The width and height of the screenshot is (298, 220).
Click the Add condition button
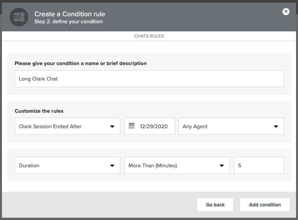pyautogui.click(x=265, y=205)
